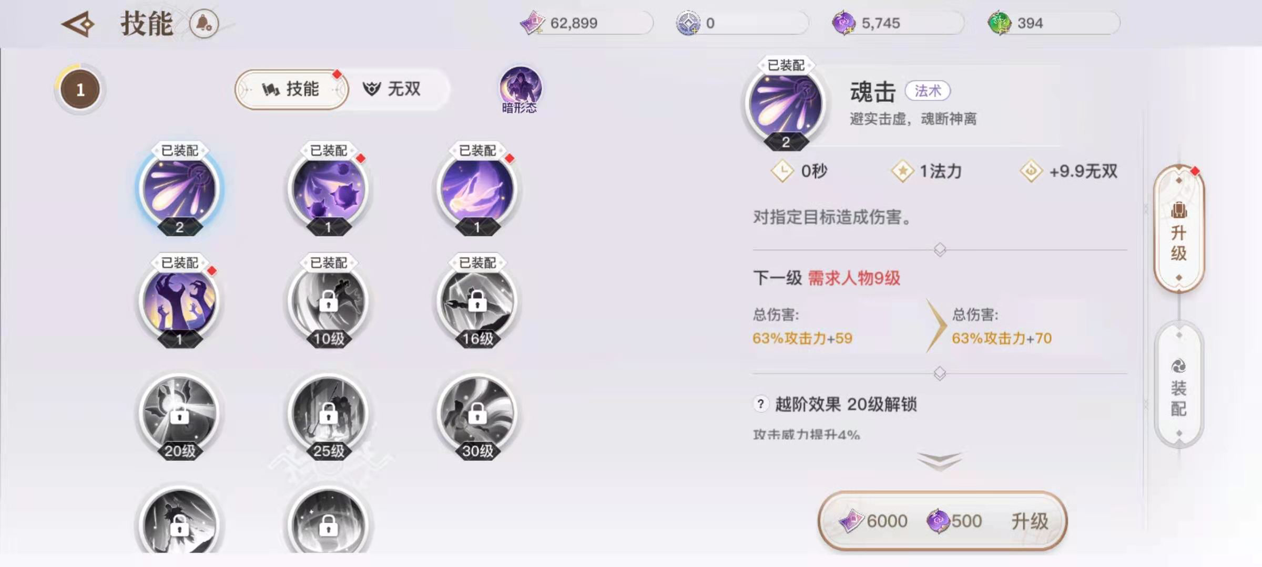Click the 62,899 currency counter
Image resolution: width=1262 pixels, height=567 pixels.
point(586,24)
